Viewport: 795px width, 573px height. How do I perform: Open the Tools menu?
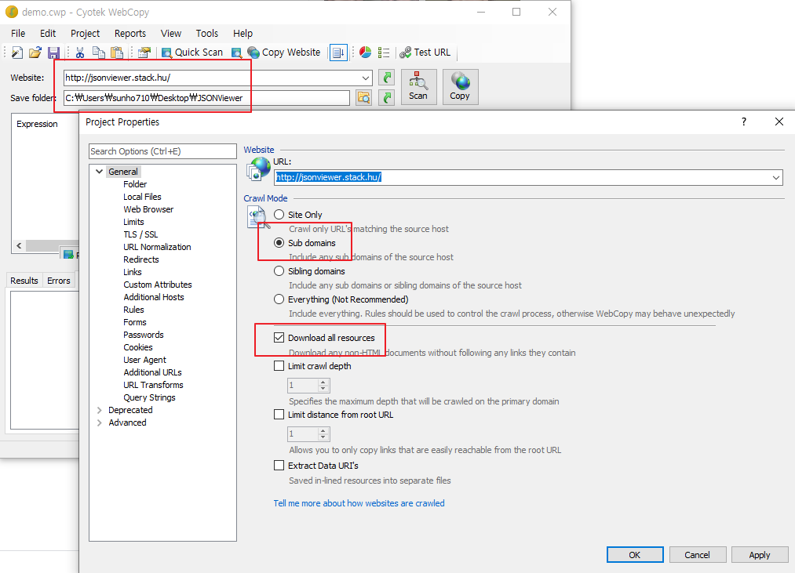pos(207,34)
